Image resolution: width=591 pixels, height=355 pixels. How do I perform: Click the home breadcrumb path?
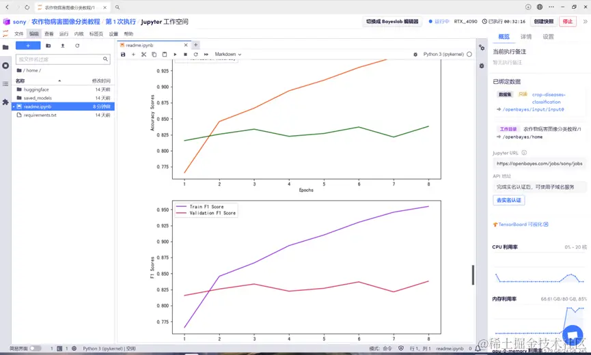(32, 70)
